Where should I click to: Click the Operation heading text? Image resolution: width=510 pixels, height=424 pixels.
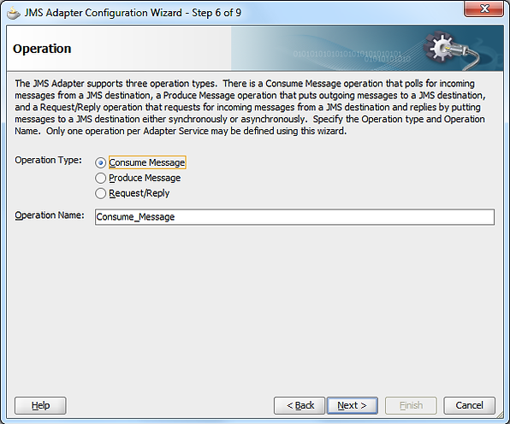[x=42, y=49]
